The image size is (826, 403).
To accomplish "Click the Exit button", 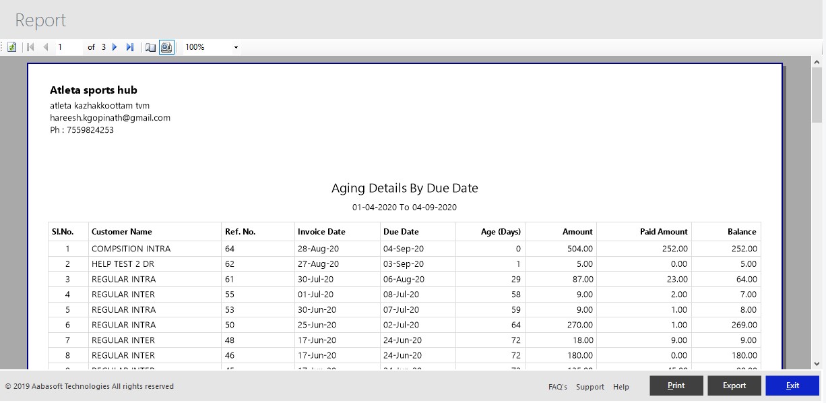I will [x=792, y=385].
